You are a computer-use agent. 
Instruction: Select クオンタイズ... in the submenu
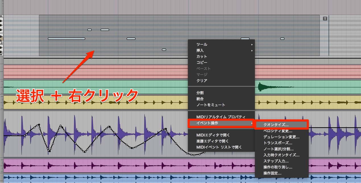[x=281, y=124]
